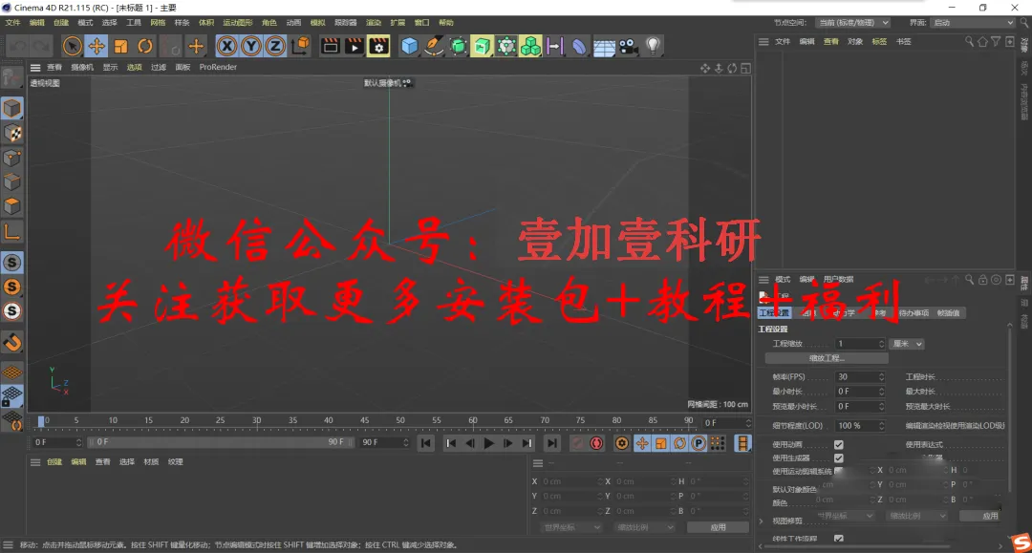The height and width of the screenshot is (553, 1032).
Task: Click the coordinate system cube icon
Action: click(x=300, y=46)
